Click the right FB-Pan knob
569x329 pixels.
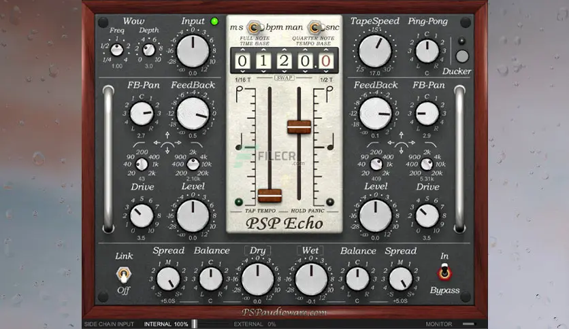[427, 114]
